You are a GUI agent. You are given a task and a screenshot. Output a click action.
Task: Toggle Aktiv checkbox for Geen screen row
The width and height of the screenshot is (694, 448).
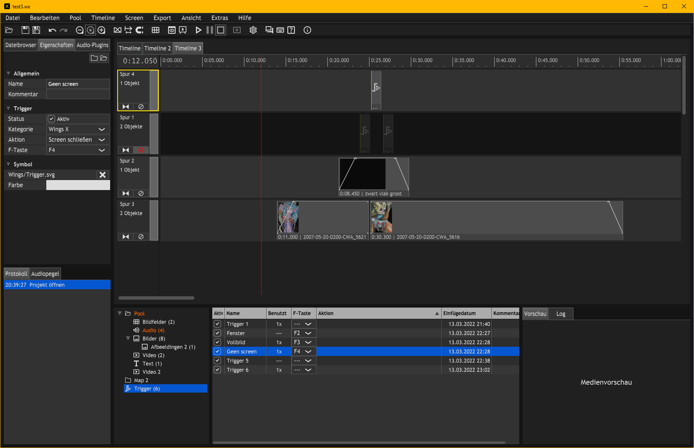point(217,351)
